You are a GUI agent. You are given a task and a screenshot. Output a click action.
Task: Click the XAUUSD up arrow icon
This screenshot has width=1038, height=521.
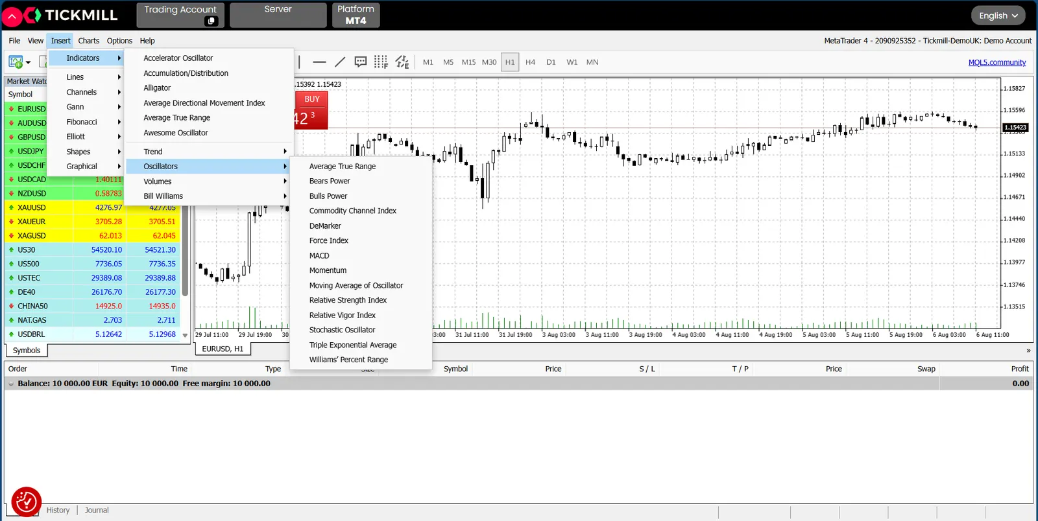coord(12,207)
